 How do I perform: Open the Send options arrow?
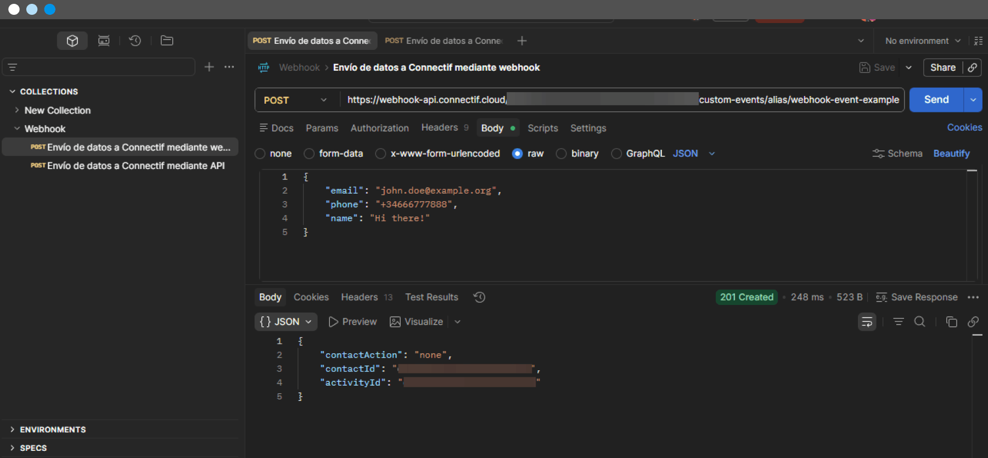click(973, 100)
